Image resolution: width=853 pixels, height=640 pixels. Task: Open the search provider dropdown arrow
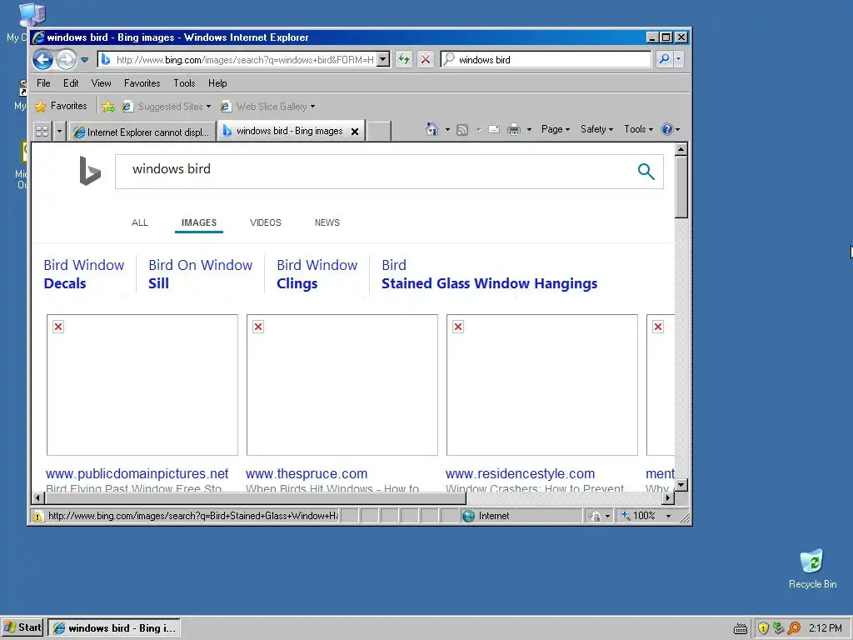678,59
